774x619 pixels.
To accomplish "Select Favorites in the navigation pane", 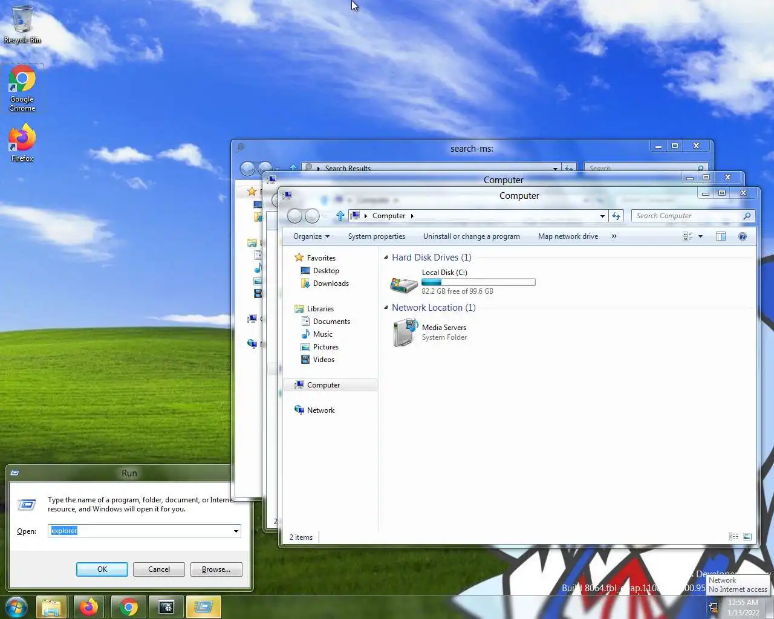I will (321, 258).
